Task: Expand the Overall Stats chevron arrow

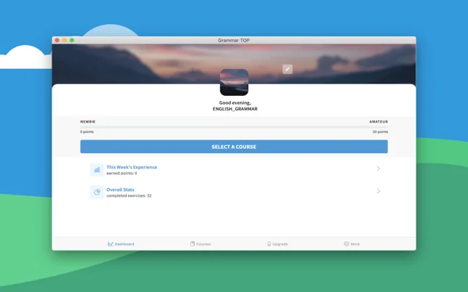Action: pos(378,191)
